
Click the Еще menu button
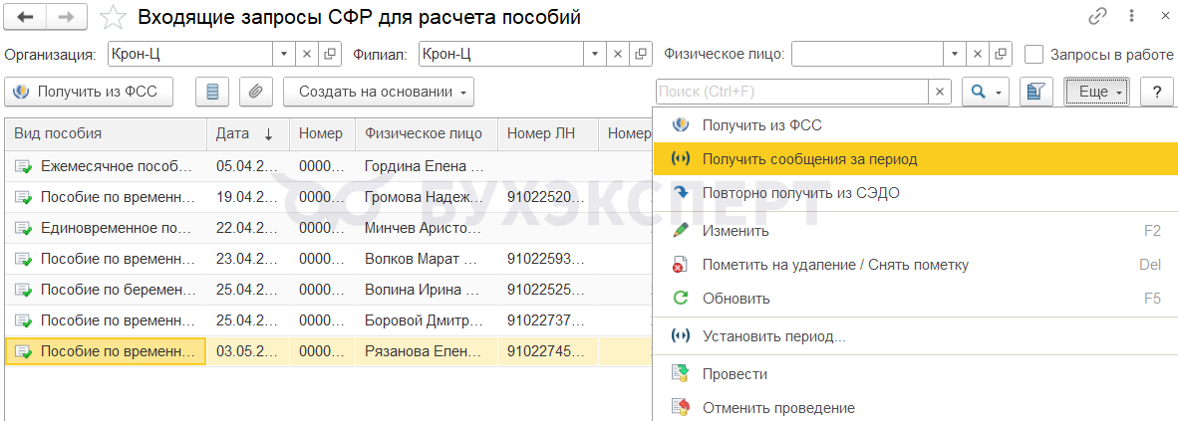[x=1096, y=92]
